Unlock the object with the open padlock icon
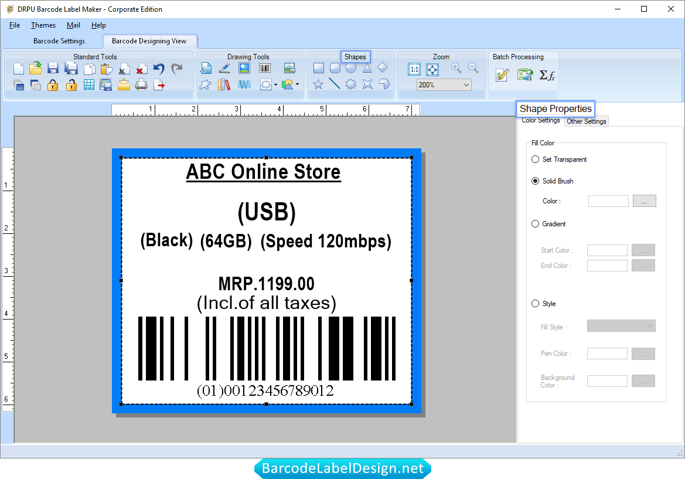Screen dimensions: 685x479 point(71,85)
